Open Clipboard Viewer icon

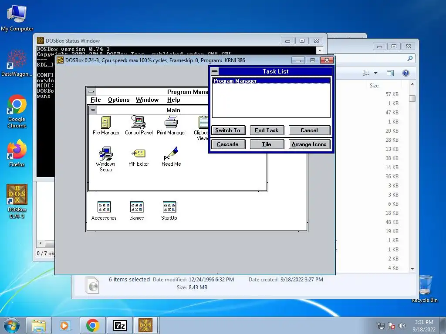pos(202,128)
